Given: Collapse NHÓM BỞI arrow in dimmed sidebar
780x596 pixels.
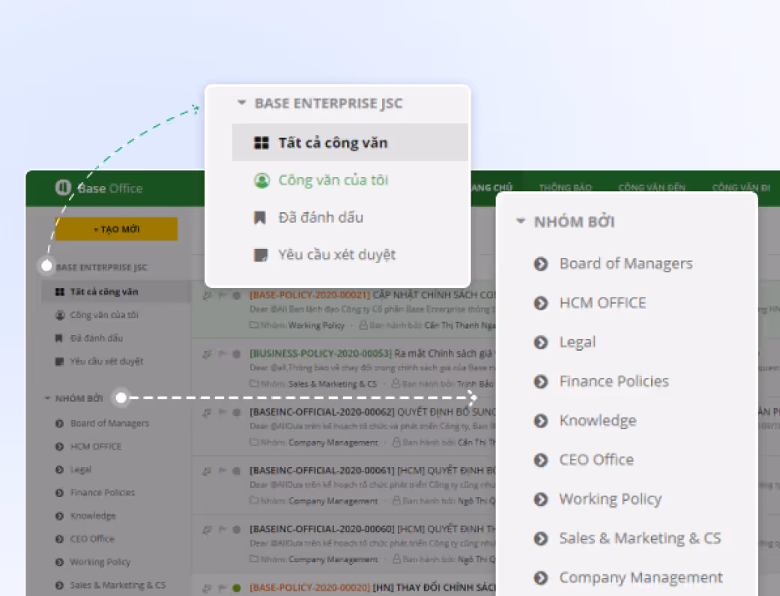Looking at the screenshot, I should point(47,398).
